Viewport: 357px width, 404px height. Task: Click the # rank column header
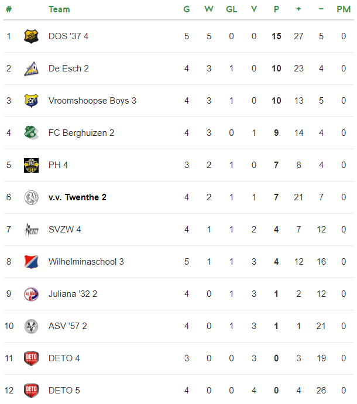click(9, 9)
